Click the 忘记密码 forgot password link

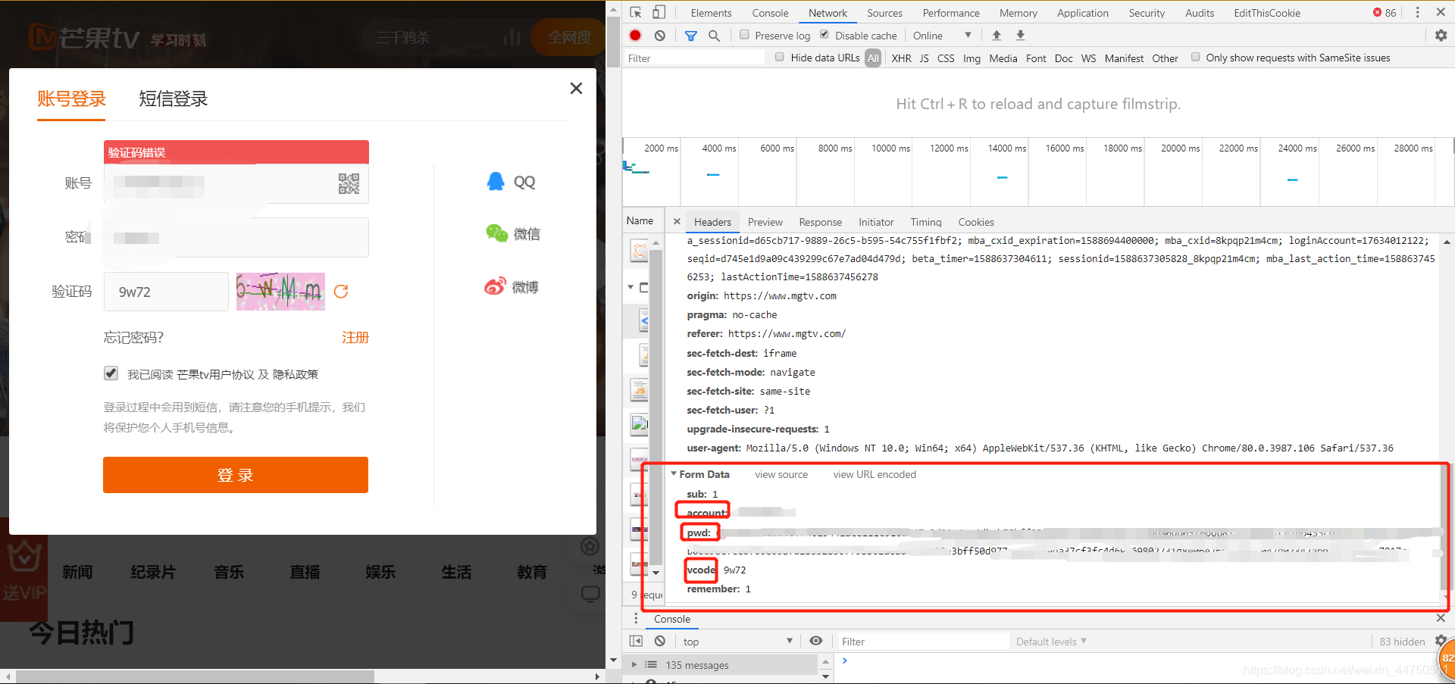tap(133, 338)
